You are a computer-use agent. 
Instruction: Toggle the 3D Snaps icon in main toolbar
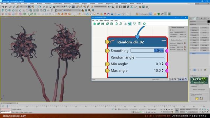[x=77, y=7]
